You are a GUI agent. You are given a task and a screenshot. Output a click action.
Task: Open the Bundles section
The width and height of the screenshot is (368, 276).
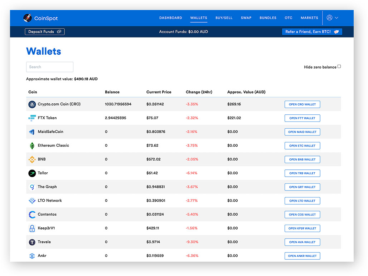(268, 18)
